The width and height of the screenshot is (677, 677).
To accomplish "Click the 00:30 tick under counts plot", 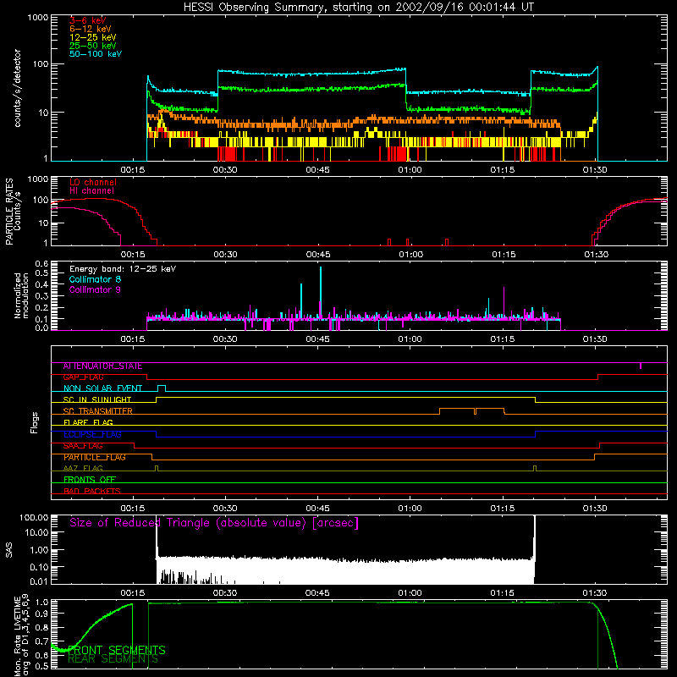I will [x=225, y=170].
